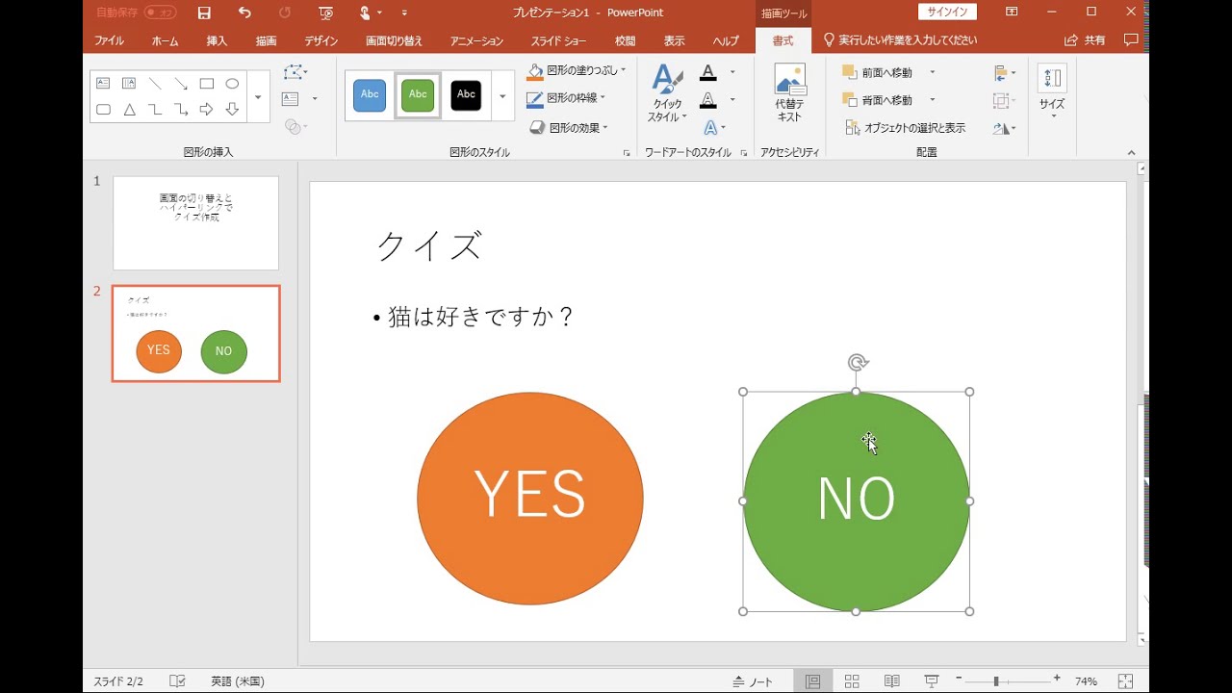Image resolution: width=1232 pixels, height=693 pixels.
Task: Save the presentation with the floppy disk icon
Action: (x=204, y=13)
